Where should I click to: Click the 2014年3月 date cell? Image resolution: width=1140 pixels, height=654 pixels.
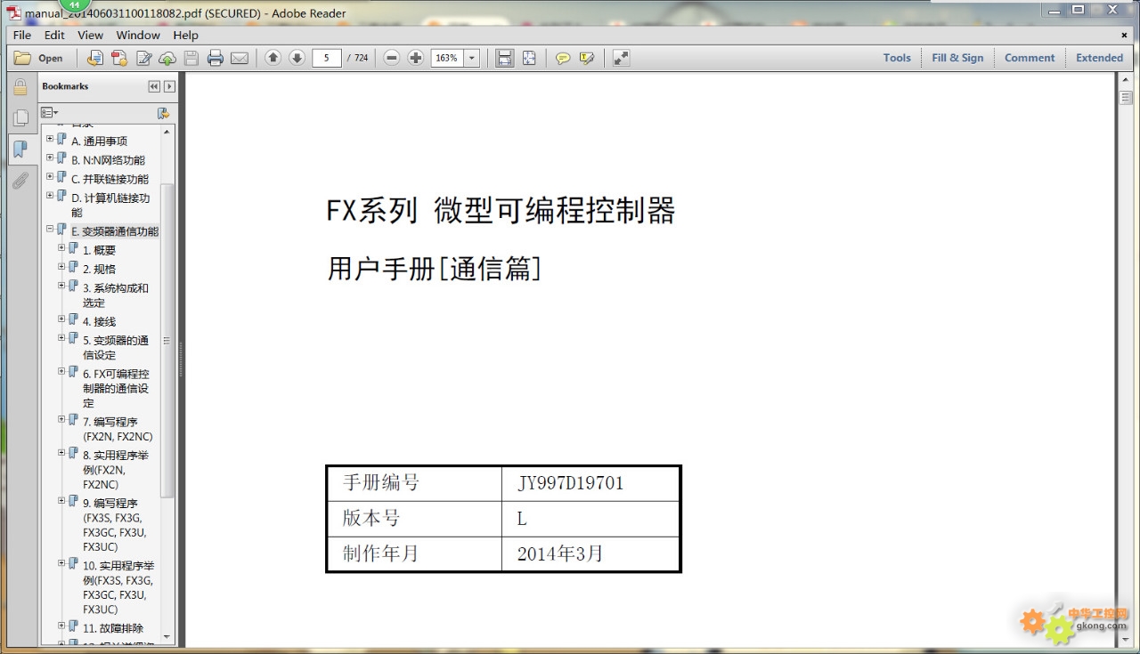click(x=590, y=553)
